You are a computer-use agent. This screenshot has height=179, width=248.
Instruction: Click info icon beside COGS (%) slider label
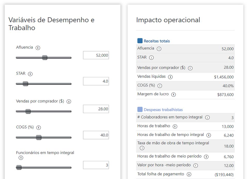tap(38, 127)
